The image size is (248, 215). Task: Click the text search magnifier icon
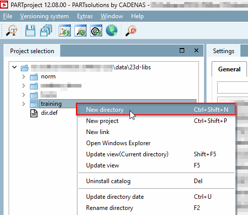point(12,30)
